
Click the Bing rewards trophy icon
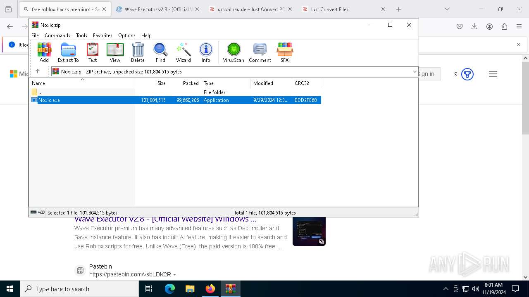tap(467, 74)
